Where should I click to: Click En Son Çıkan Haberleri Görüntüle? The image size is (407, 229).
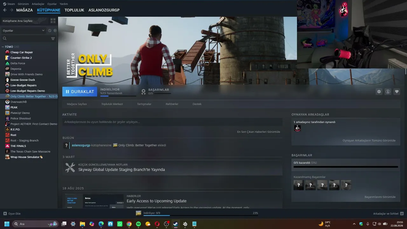coord(259,132)
